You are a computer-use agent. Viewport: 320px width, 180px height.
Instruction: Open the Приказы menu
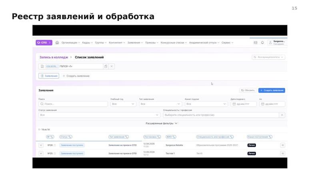(x=152, y=43)
